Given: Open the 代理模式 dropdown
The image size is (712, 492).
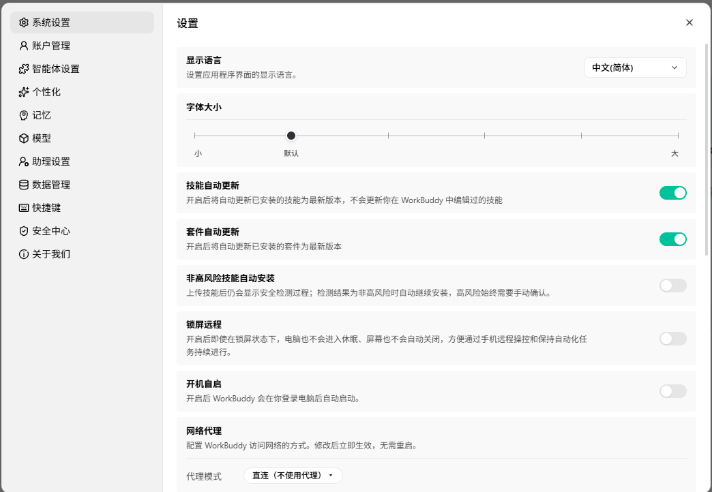Looking at the screenshot, I should pos(293,475).
